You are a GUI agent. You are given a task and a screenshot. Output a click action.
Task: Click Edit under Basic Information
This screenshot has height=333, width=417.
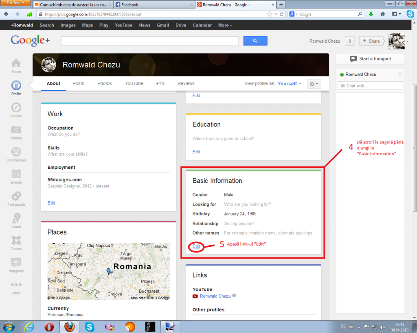tap(196, 246)
